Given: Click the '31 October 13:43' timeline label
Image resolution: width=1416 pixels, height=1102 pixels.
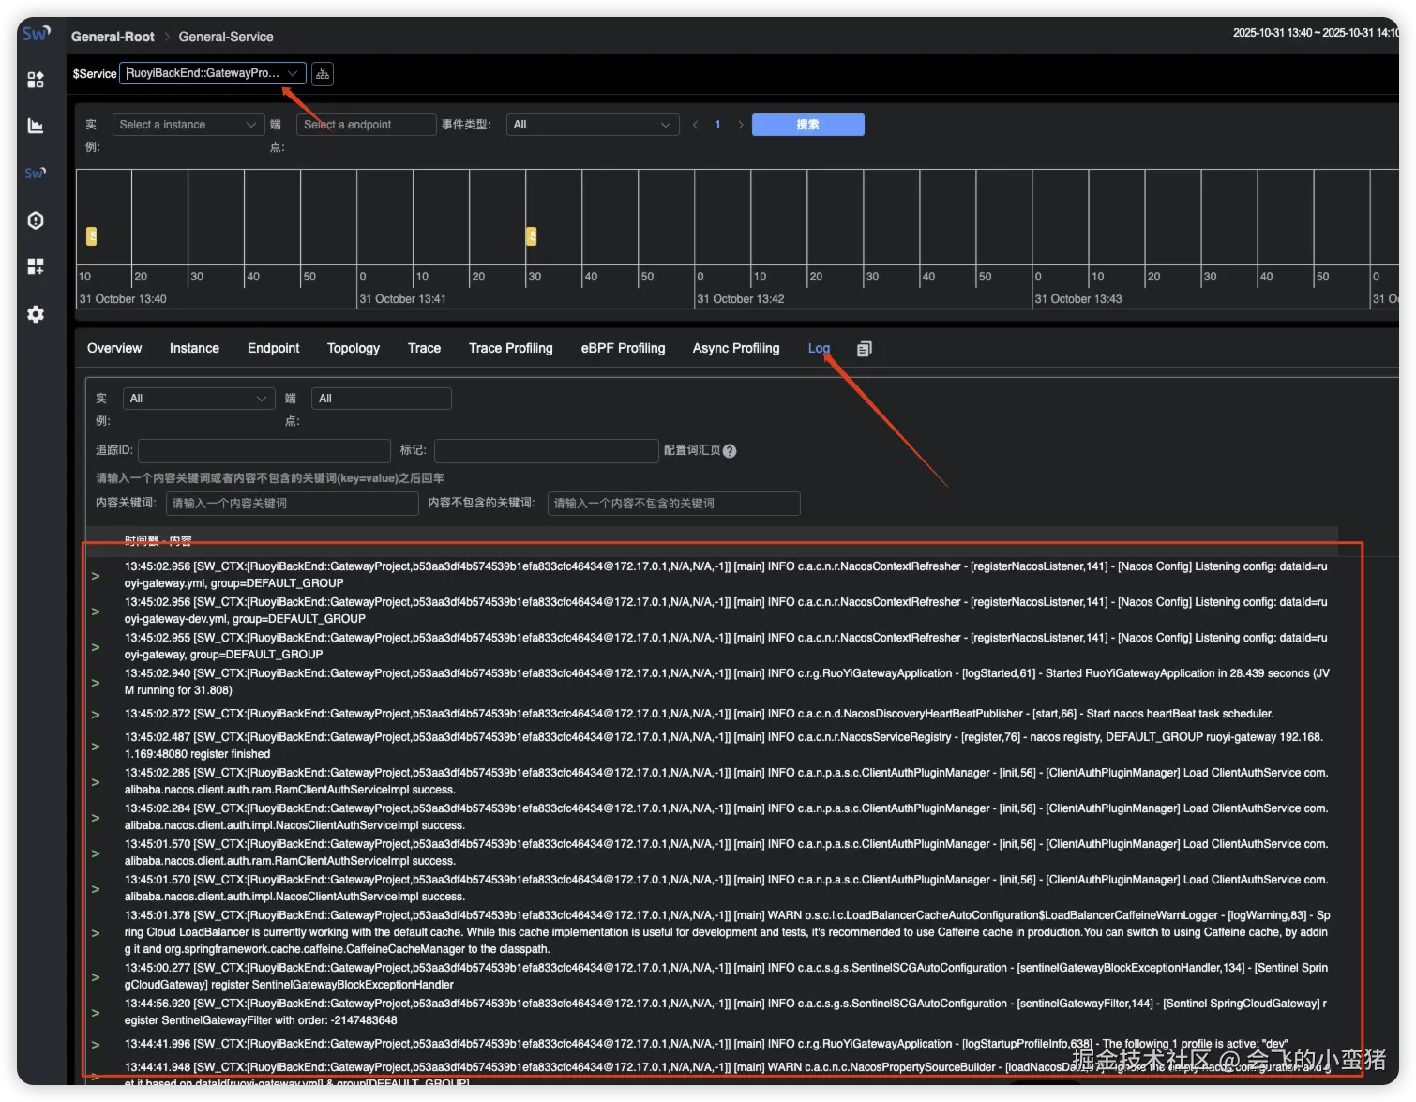Looking at the screenshot, I should click(1078, 299).
